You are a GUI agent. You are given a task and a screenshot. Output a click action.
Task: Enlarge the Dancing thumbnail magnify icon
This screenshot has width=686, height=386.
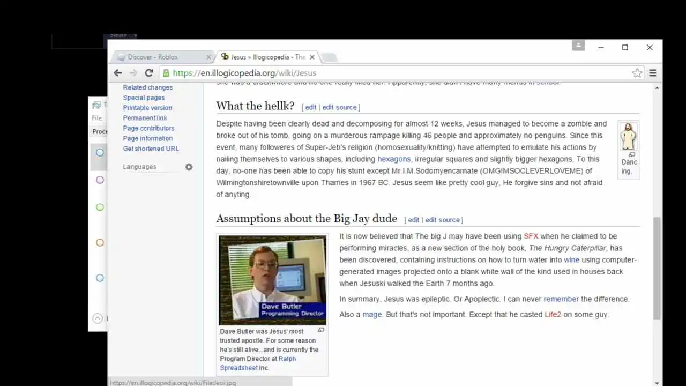pyautogui.click(x=632, y=154)
